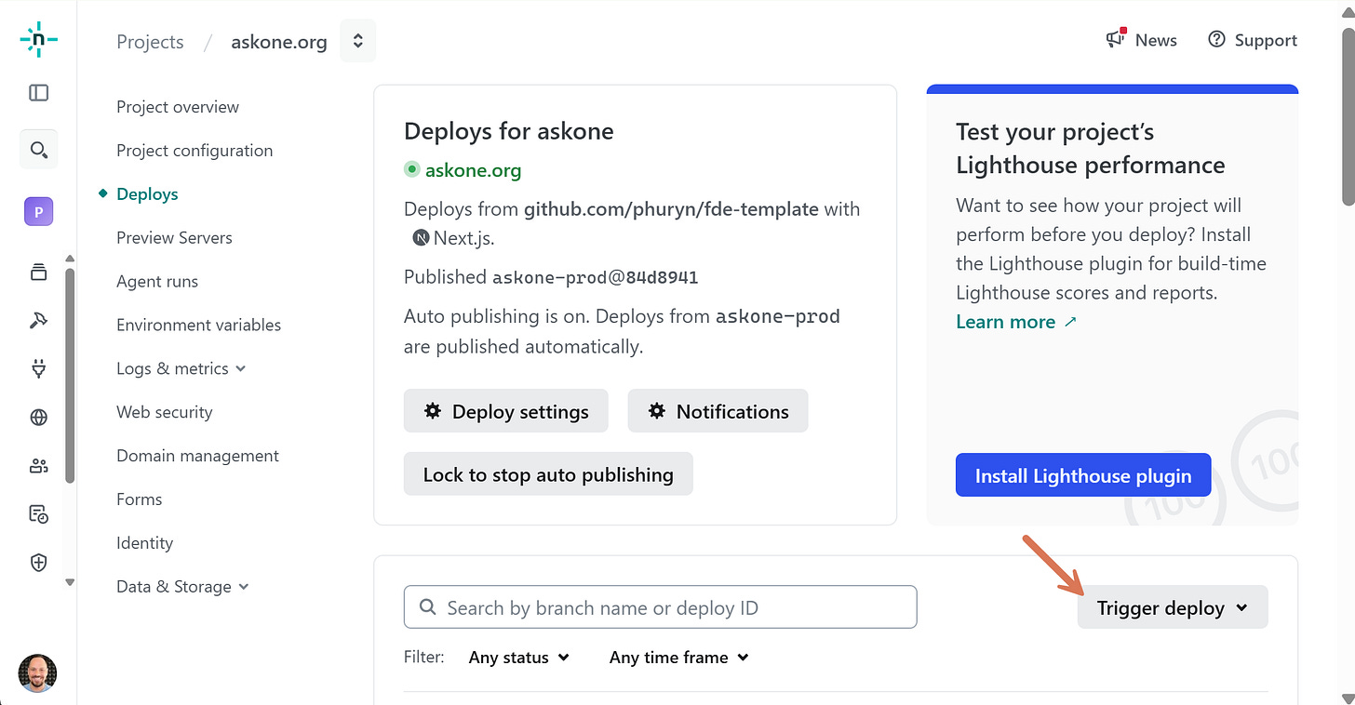The image size is (1355, 705).
Task: Click the News megaphone icon
Action: 1116,38
